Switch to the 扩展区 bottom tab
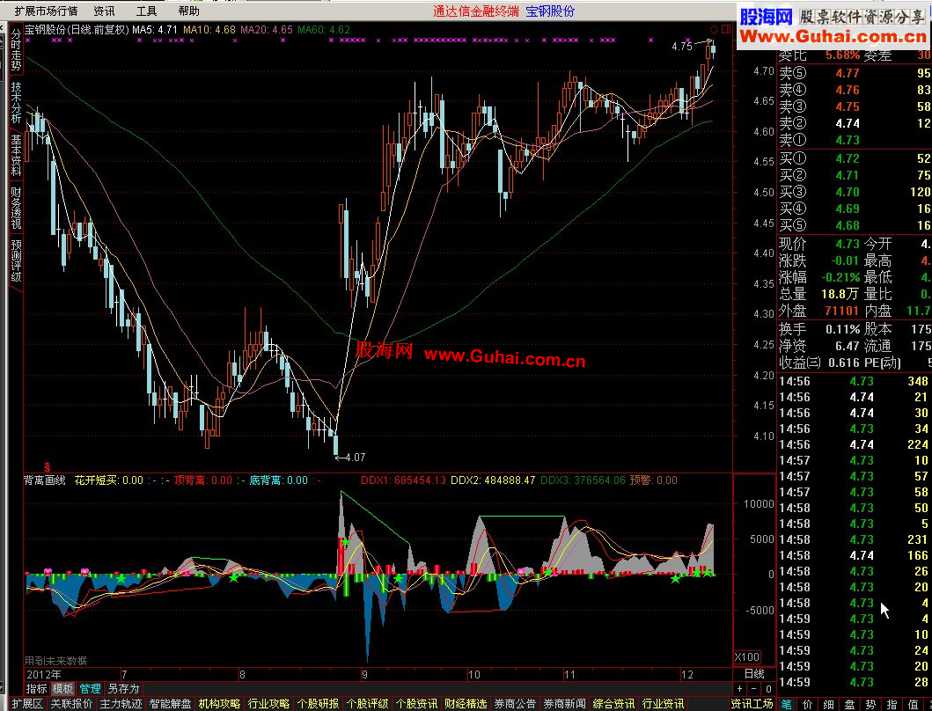932x711 pixels. [x=27, y=704]
